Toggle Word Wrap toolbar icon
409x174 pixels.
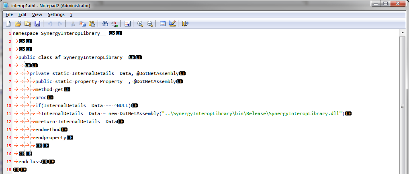127,24
